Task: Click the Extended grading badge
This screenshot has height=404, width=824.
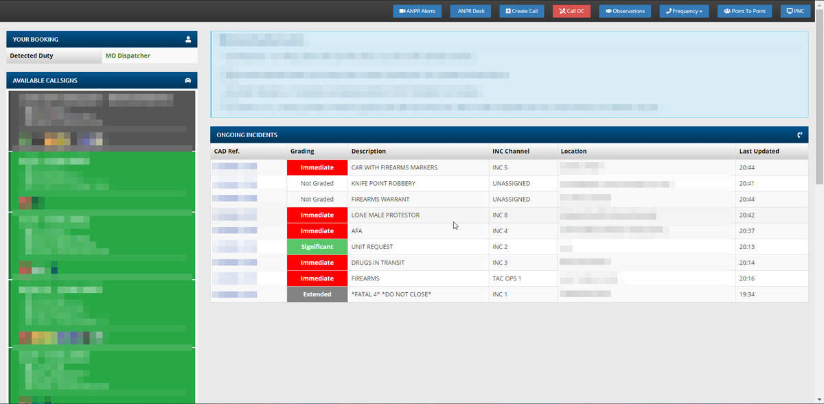Action: (x=317, y=294)
